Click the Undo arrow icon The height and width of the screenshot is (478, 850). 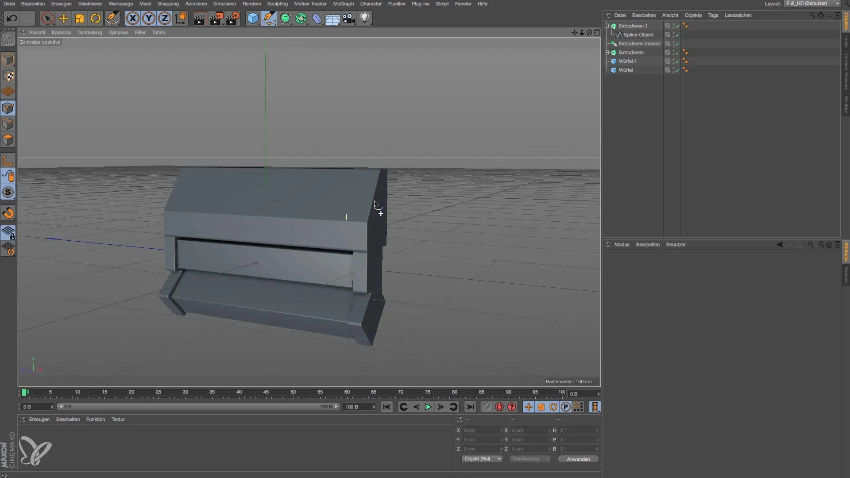[12, 18]
